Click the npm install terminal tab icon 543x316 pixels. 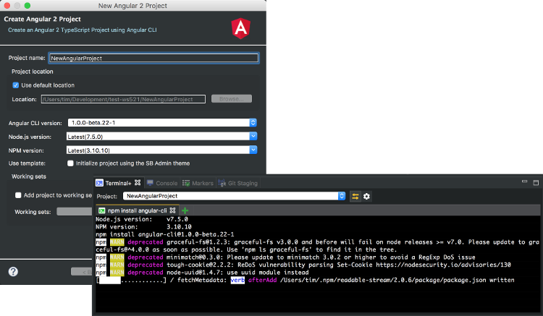[x=102, y=210]
